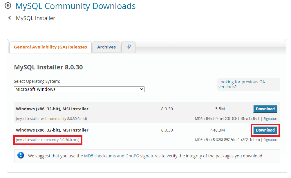Viewport: 291px width, 178px height.
Task: Download the 448.3M community installer
Action: point(265,130)
